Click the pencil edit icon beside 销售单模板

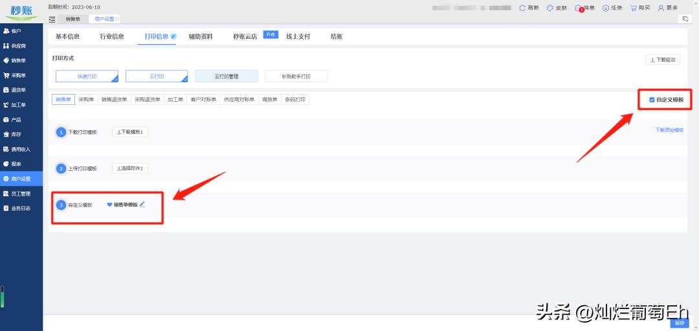point(142,204)
